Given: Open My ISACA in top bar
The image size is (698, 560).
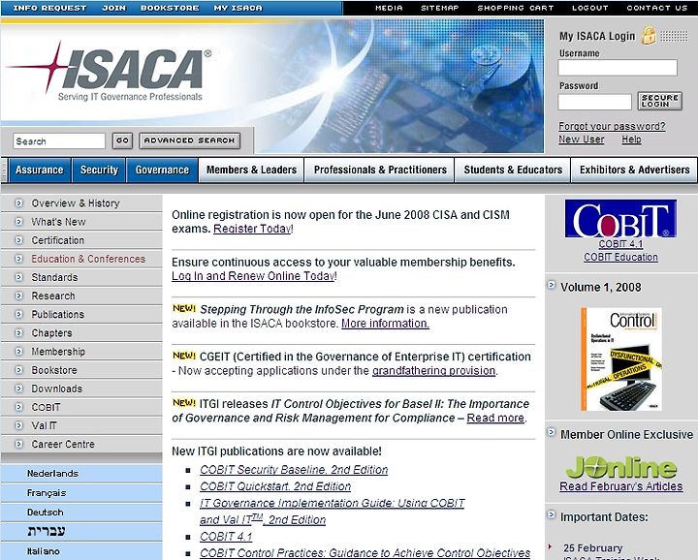Looking at the screenshot, I should click(x=238, y=8).
